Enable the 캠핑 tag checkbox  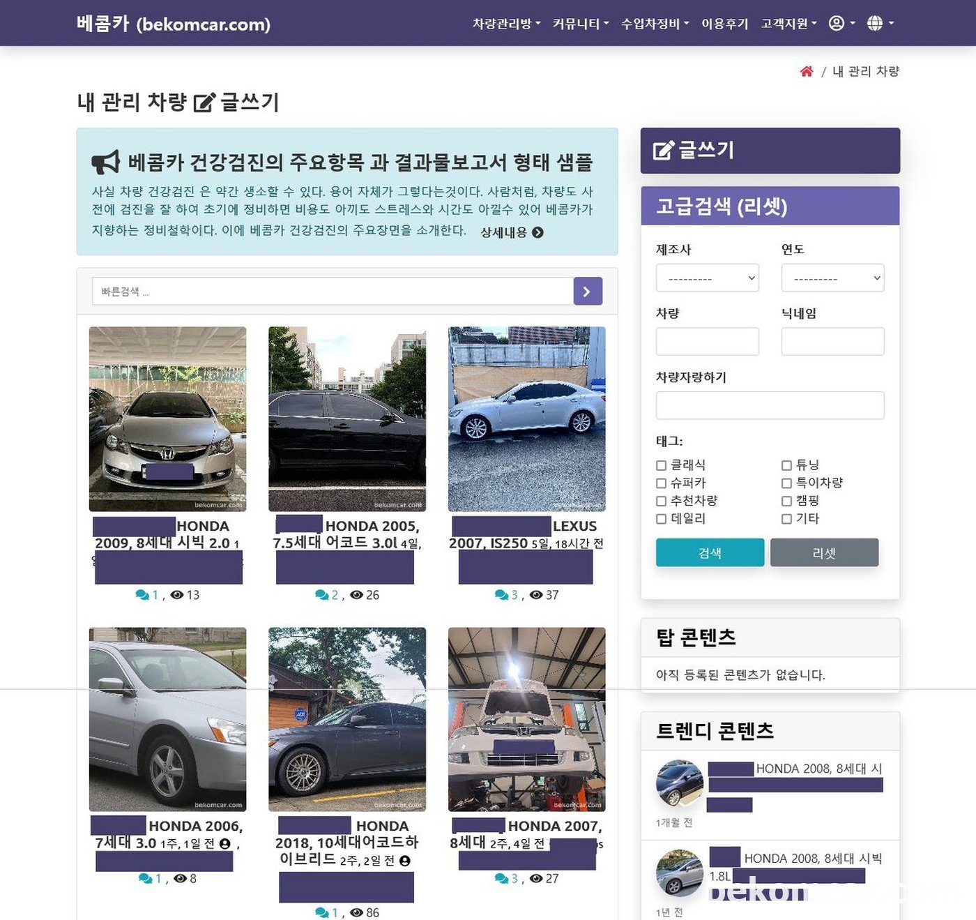pos(786,501)
